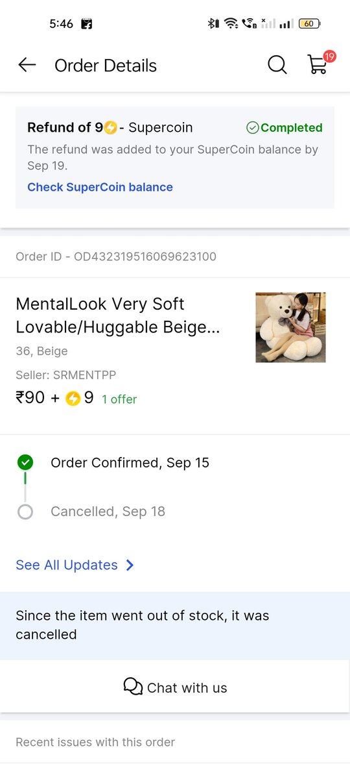The width and height of the screenshot is (350, 779).
Task: Tap the chat bubbles icon
Action: (133, 687)
